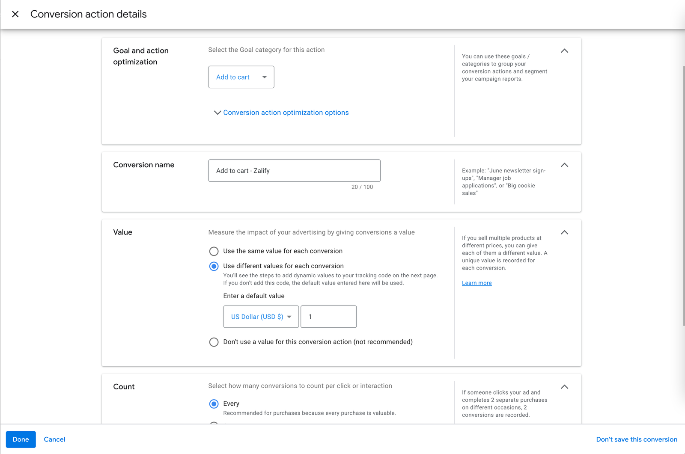Image resolution: width=685 pixels, height=454 pixels.
Task: Click Don't save this conversion
Action: click(x=636, y=439)
